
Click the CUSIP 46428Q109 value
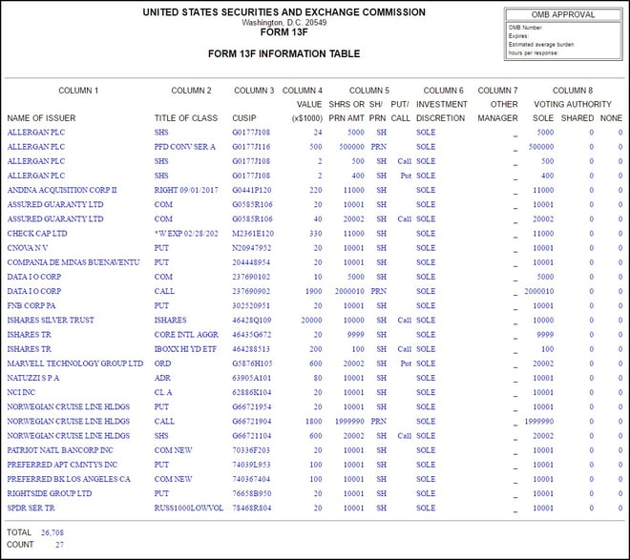(251, 320)
